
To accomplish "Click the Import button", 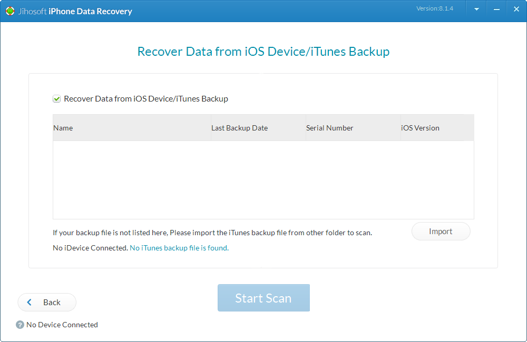I will click(441, 231).
